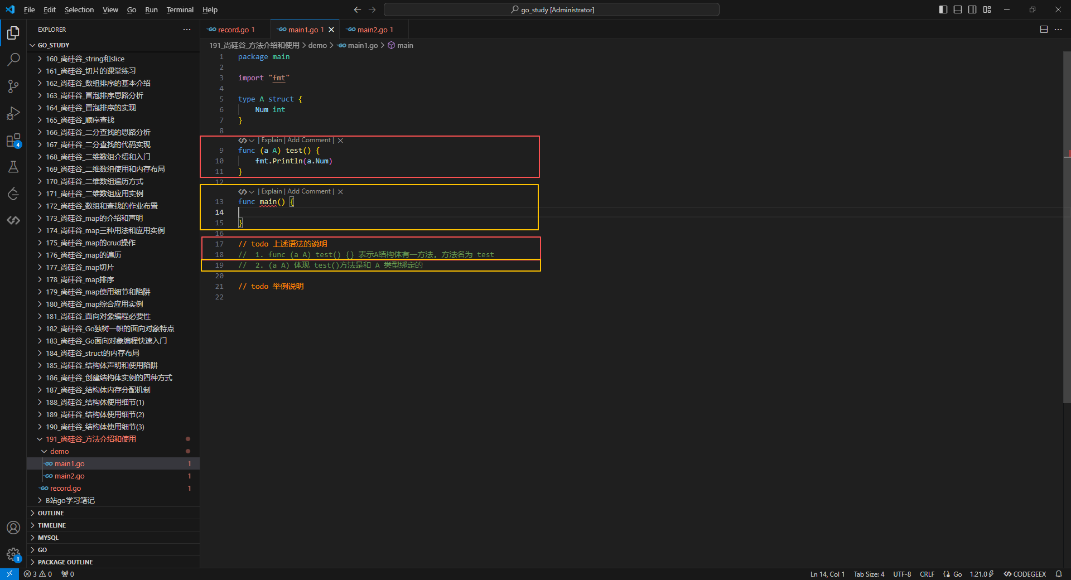Dismiss the code lens above func test
Screen dimensions: 1071x580
[x=340, y=141]
